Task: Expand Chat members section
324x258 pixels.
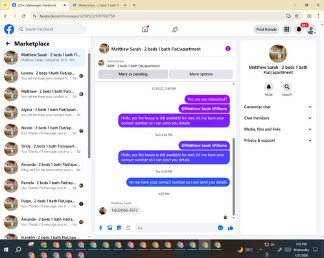Action: pos(278,118)
